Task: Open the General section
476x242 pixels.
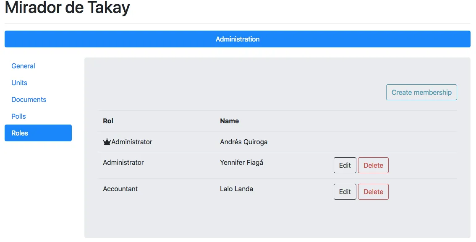Action: point(23,66)
